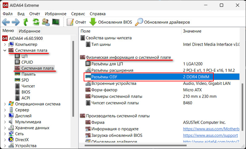
Task: Select BIOS in the tree
Action: 26,92
